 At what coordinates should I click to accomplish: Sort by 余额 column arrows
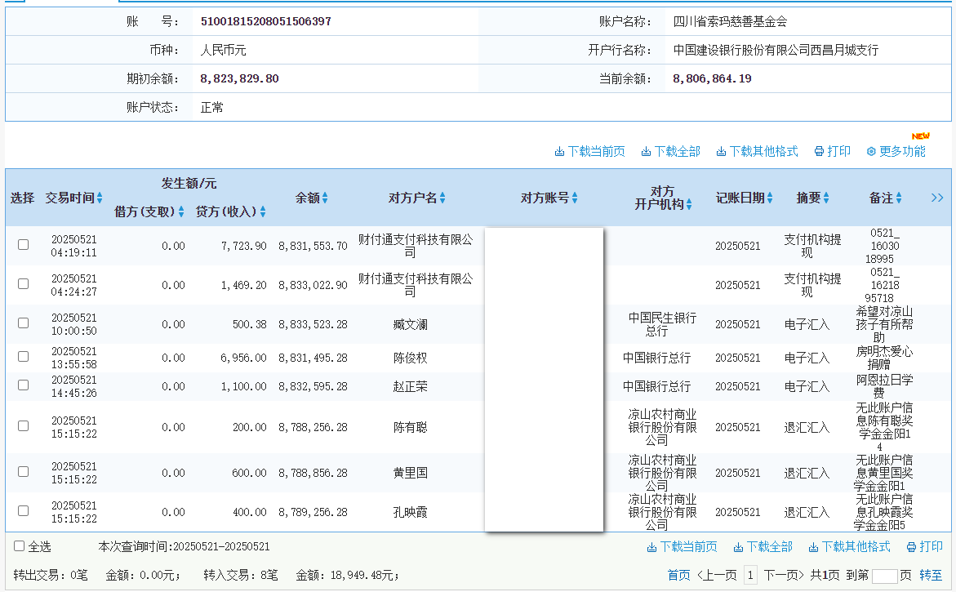tap(325, 198)
